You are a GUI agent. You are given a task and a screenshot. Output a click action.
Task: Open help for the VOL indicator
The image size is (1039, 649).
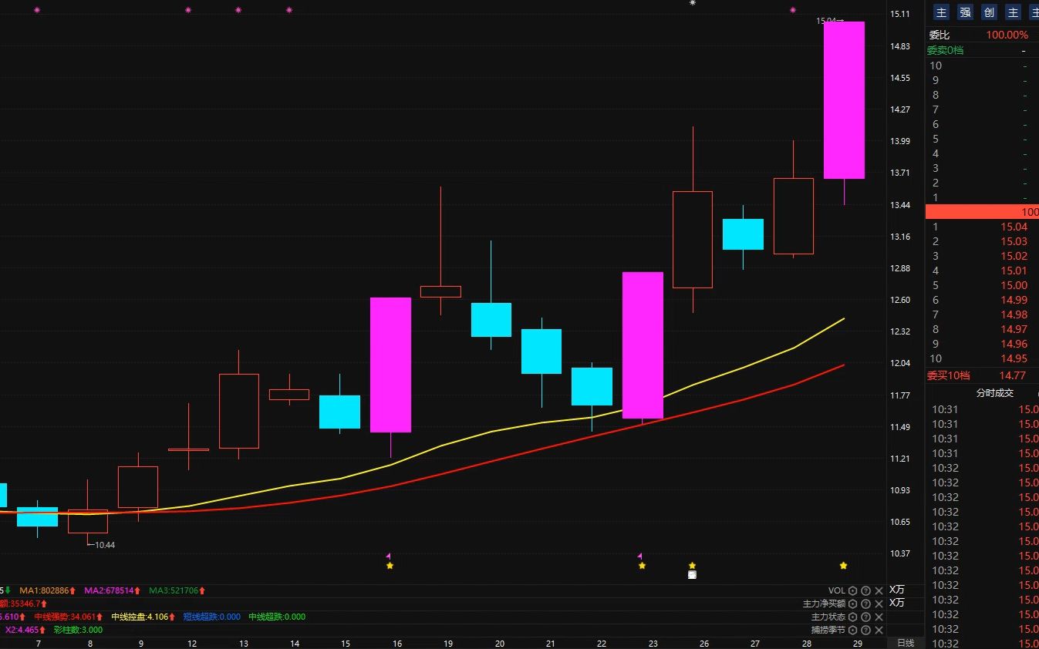pyautogui.click(x=865, y=591)
